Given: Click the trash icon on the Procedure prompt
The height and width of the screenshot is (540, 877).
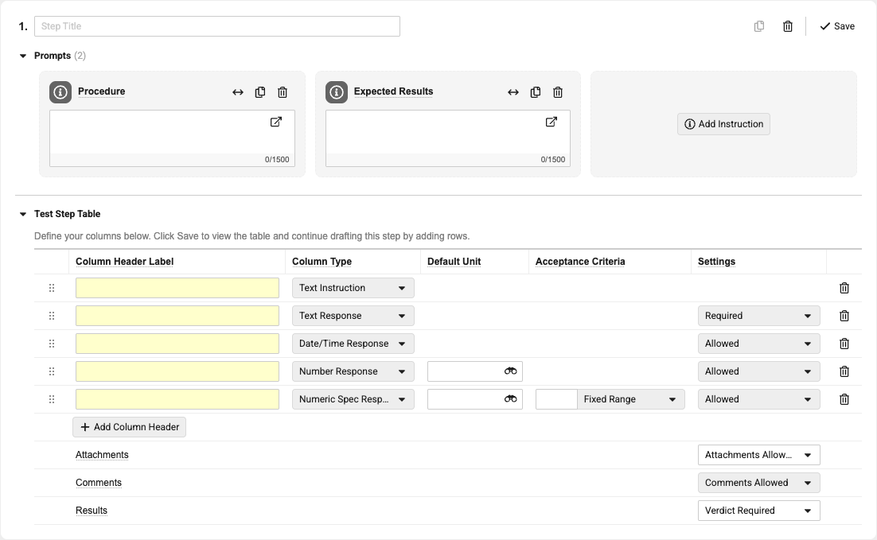Looking at the screenshot, I should pyautogui.click(x=283, y=92).
